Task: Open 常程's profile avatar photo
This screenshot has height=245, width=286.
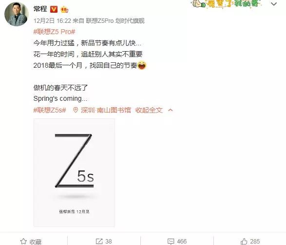Action: click(x=17, y=14)
